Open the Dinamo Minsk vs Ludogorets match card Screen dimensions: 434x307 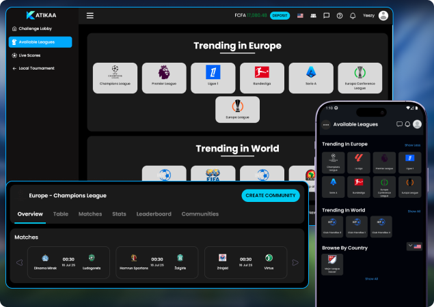tap(68, 263)
